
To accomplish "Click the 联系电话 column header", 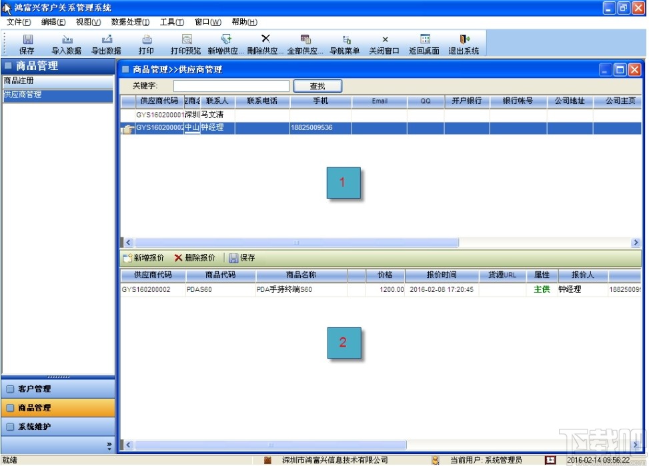I will click(262, 101).
